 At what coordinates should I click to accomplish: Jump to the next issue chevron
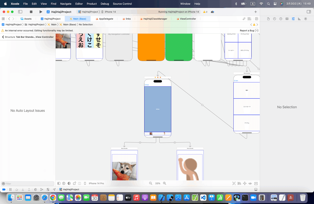click(x=257, y=24)
